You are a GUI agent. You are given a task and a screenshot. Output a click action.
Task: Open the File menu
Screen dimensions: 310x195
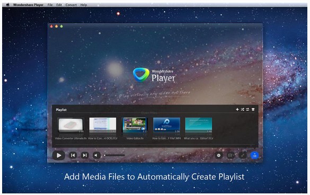coord(50,5)
